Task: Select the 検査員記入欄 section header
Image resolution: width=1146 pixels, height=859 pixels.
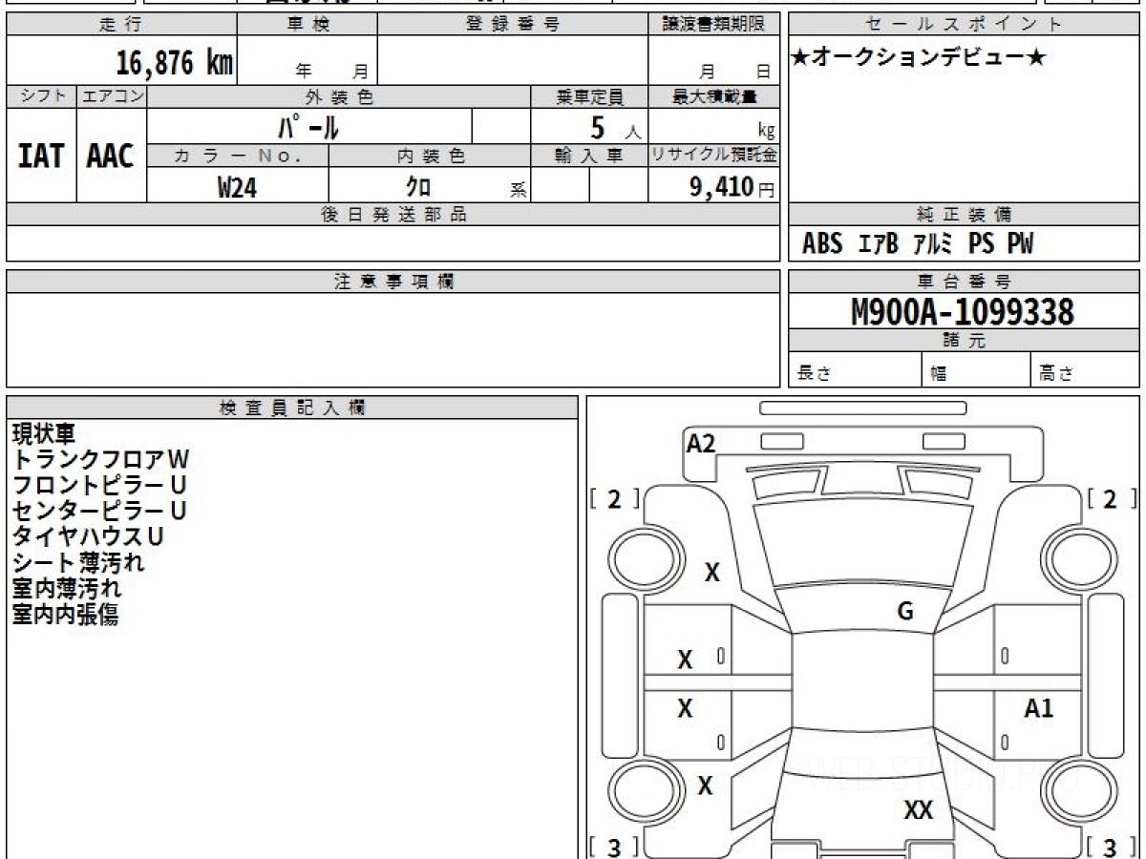Action: pyautogui.click(x=291, y=408)
